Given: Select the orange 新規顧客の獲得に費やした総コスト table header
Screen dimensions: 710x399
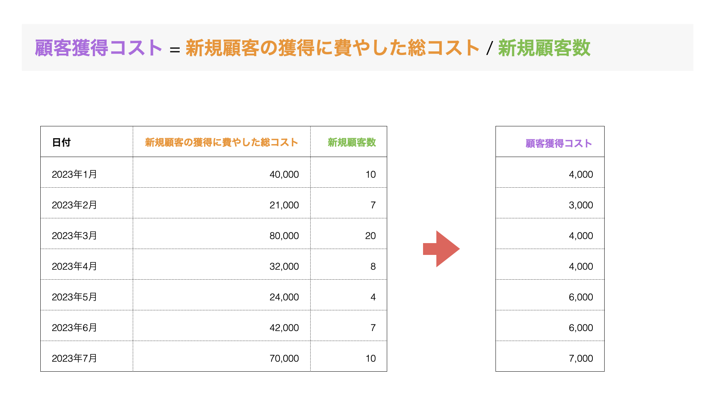Looking at the screenshot, I should [x=222, y=142].
